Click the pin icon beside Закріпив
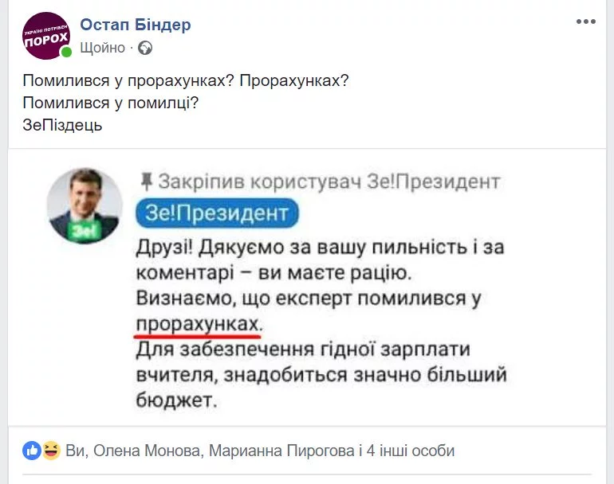 pyautogui.click(x=146, y=182)
